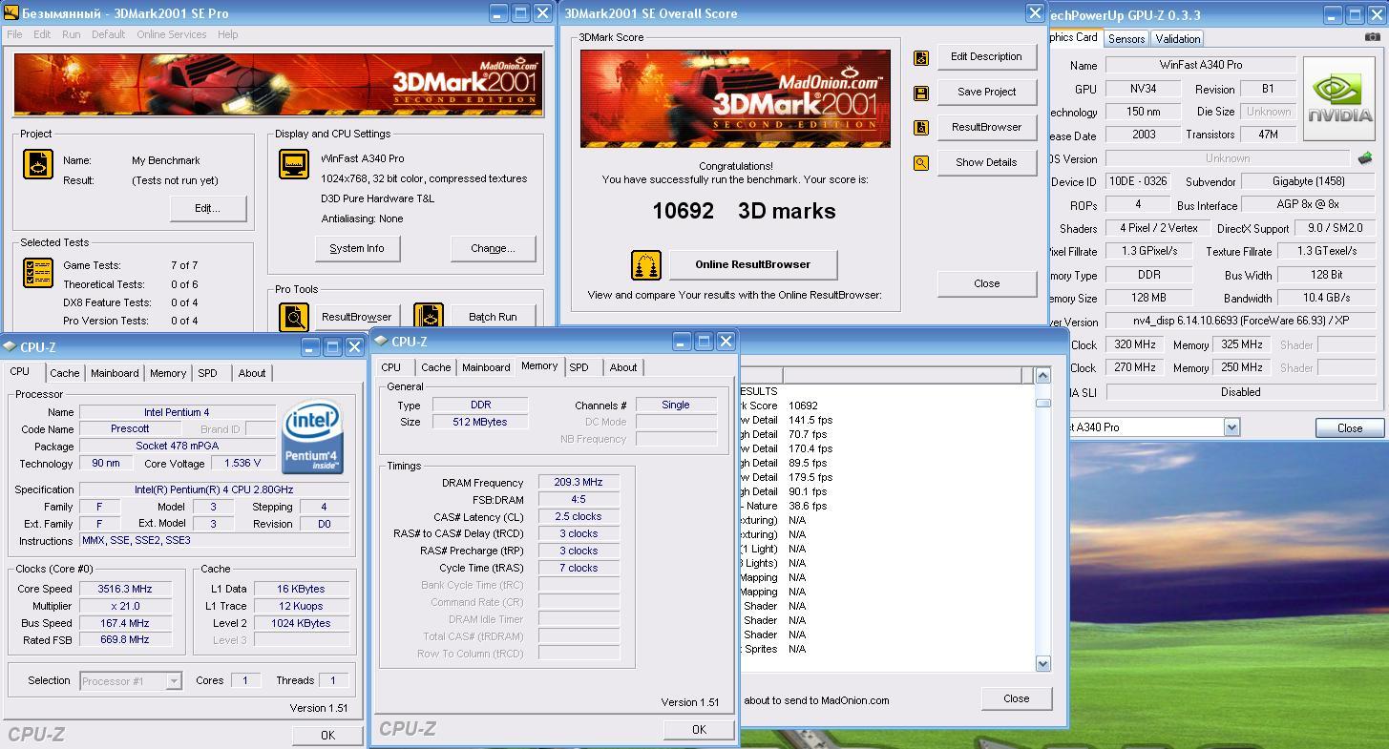Open the Run menu in 3DMark2001

coord(72,34)
